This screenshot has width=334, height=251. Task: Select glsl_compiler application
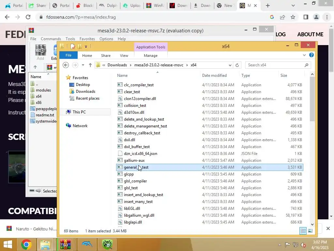click(x=135, y=181)
